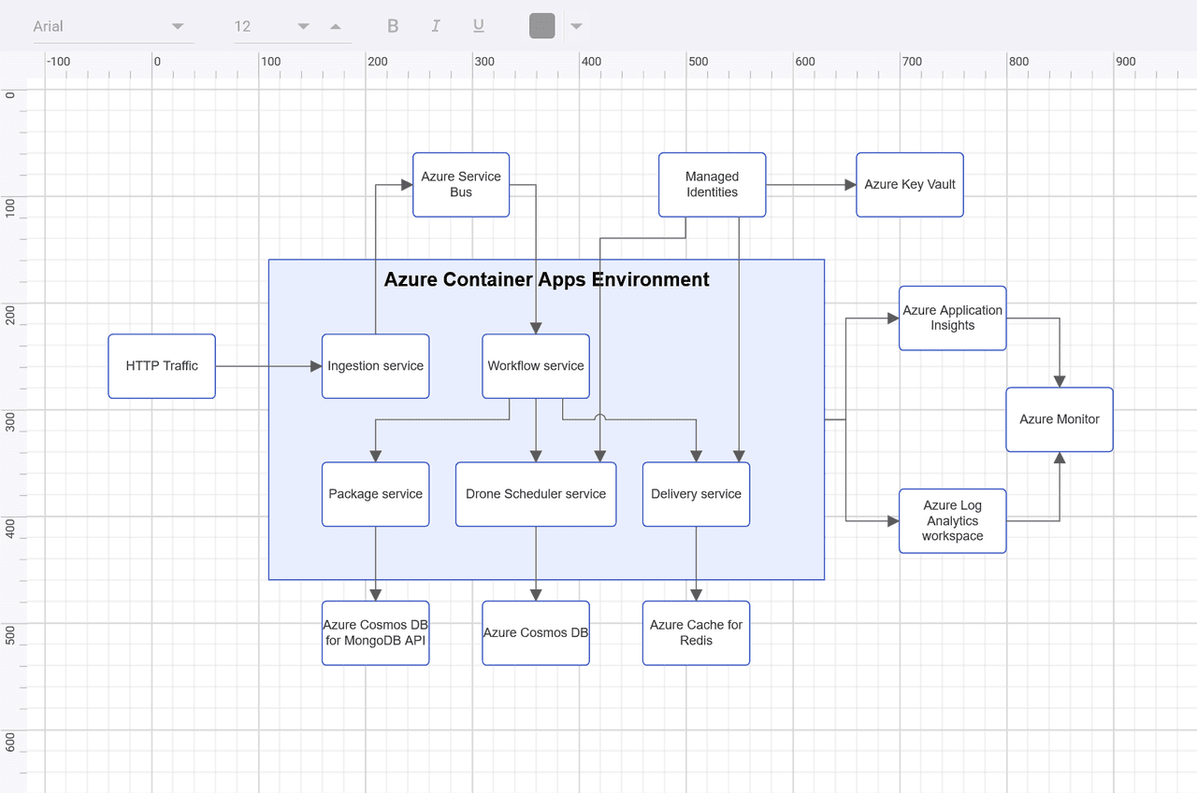Select the Azure Service Bus node
This screenshot has height=793, width=1197.
coord(461,185)
